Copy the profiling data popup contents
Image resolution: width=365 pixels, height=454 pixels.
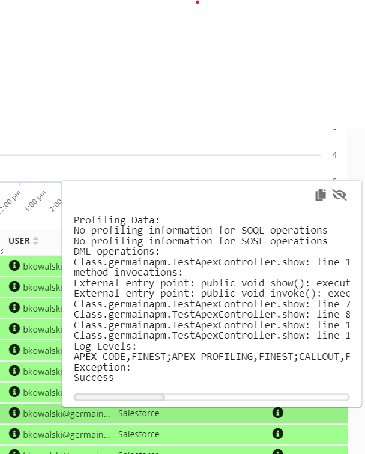pos(321,195)
